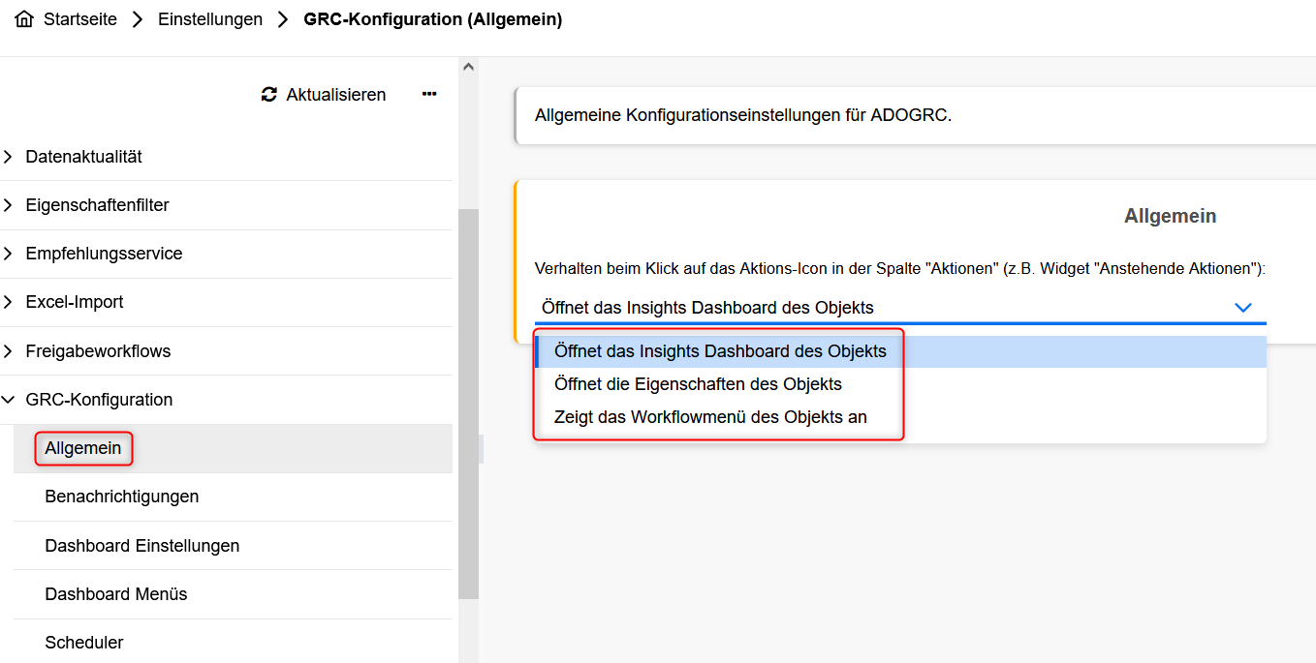Click the dropdown arrow of action behavior combo box
This screenshot has width=1316, height=663.
1242,308
